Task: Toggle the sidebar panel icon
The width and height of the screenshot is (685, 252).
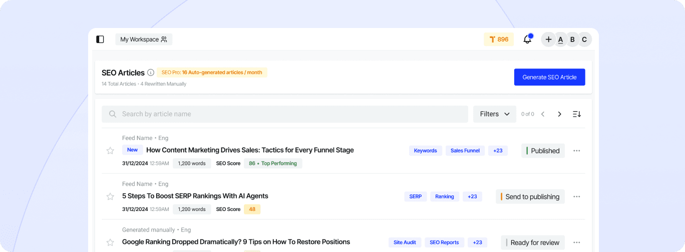Action: tap(100, 39)
